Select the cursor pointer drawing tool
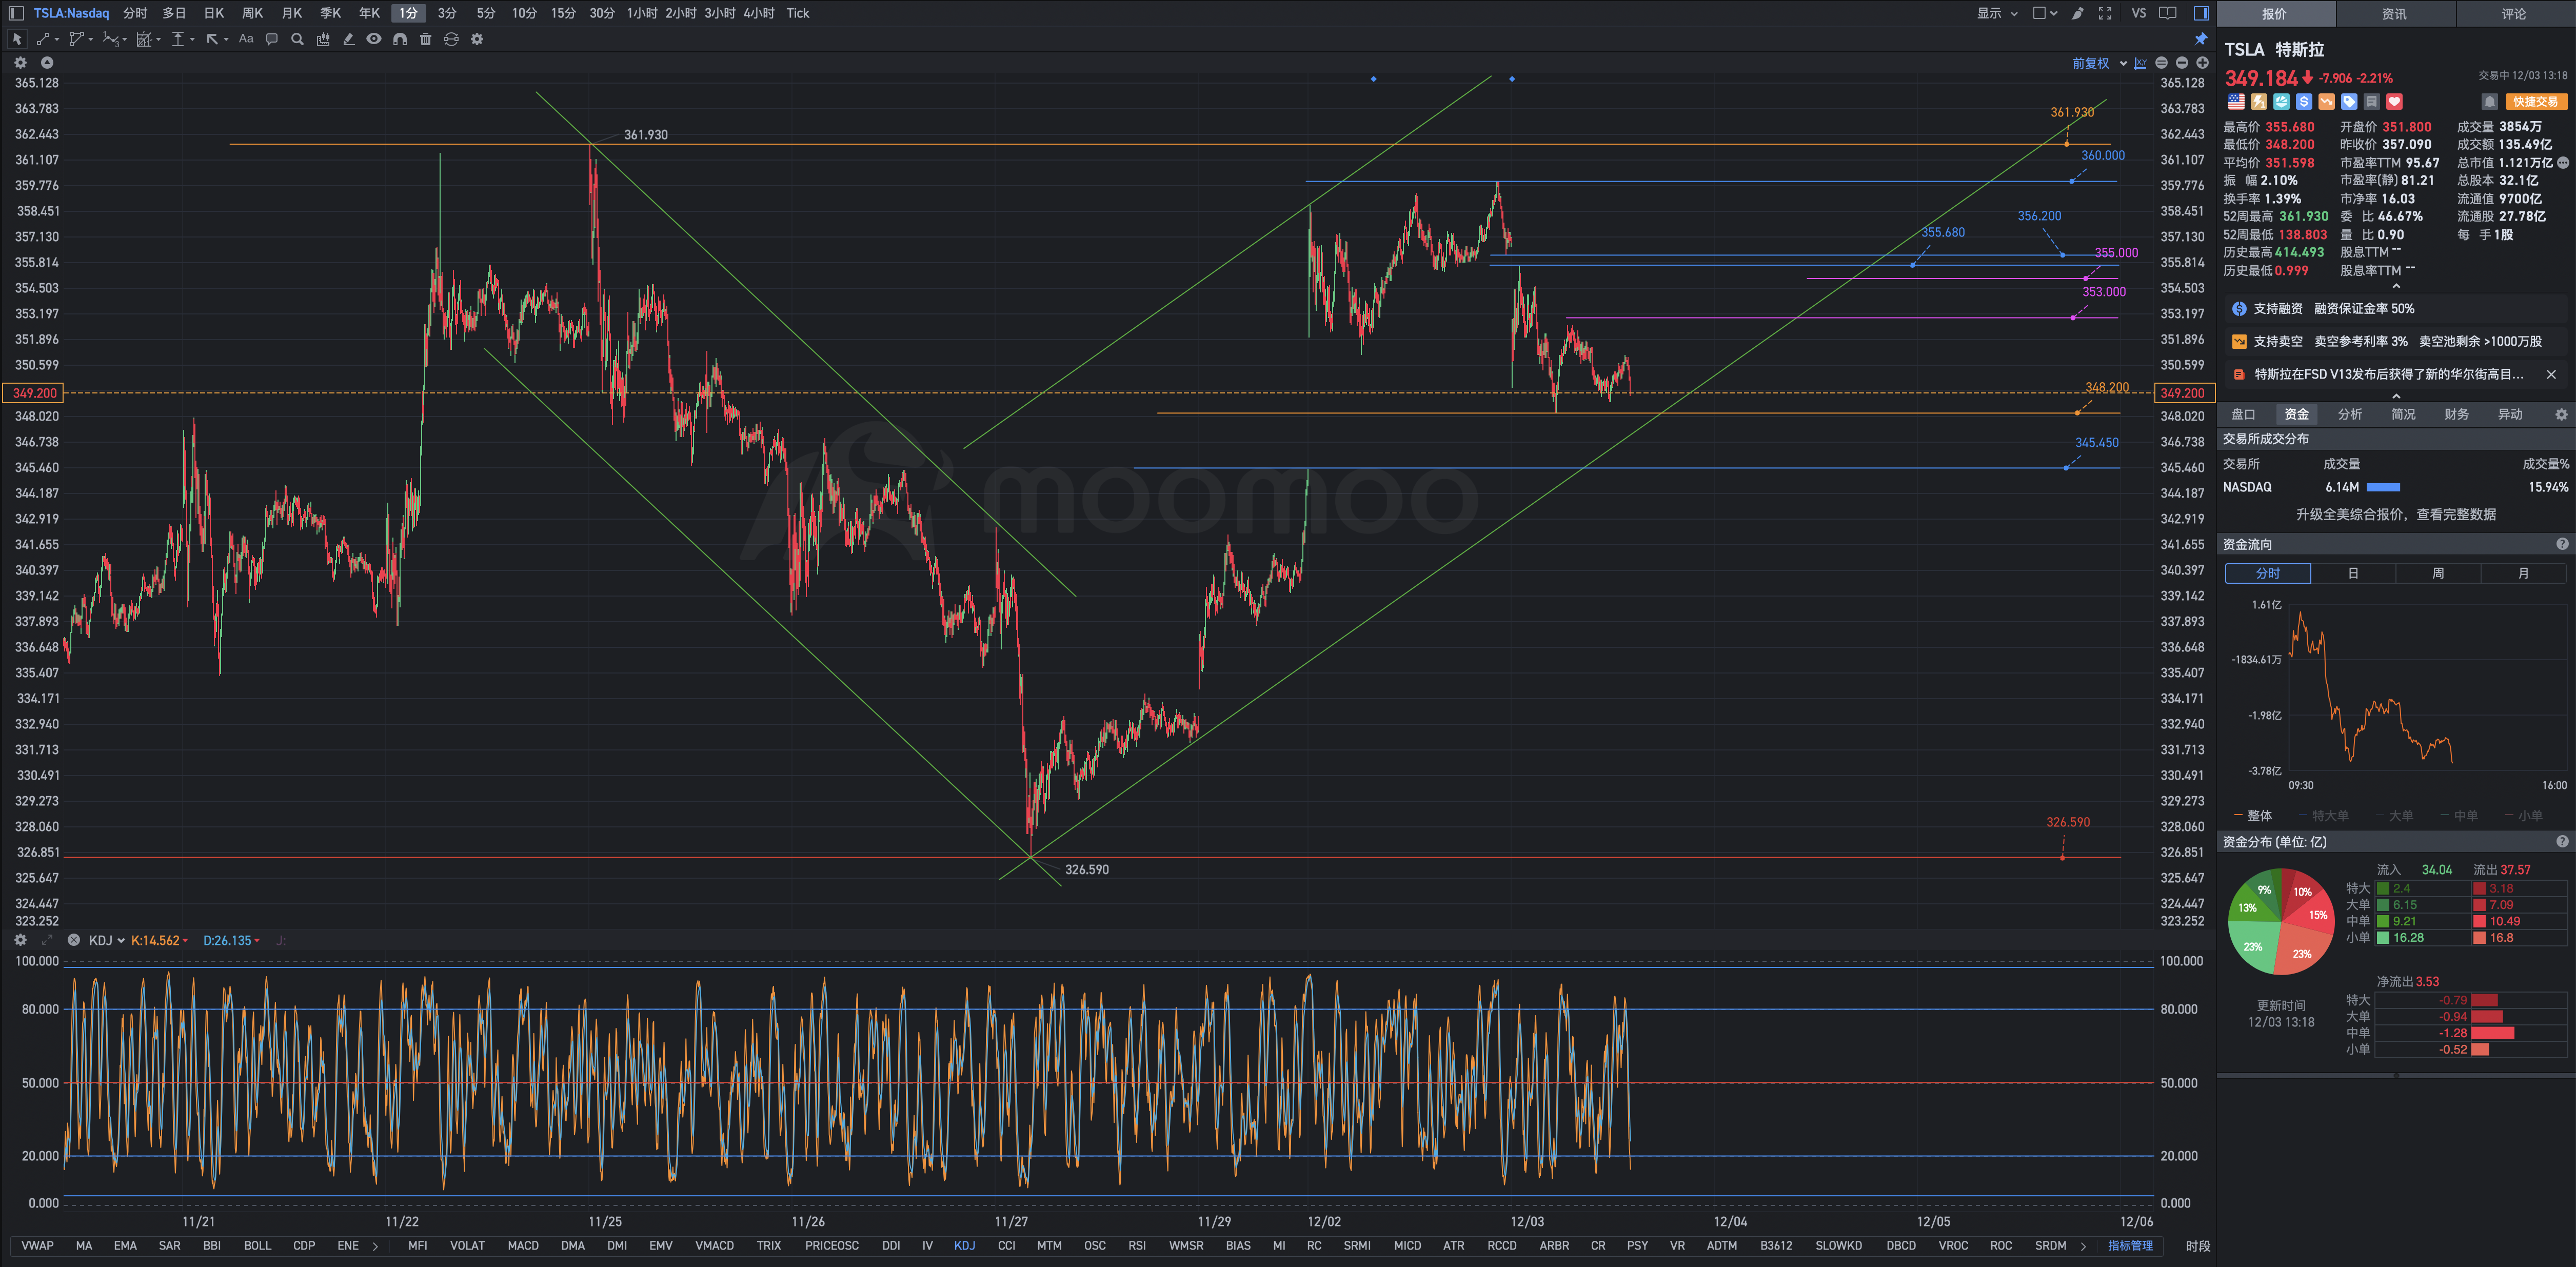2576x1267 pixels. click(16, 39)
